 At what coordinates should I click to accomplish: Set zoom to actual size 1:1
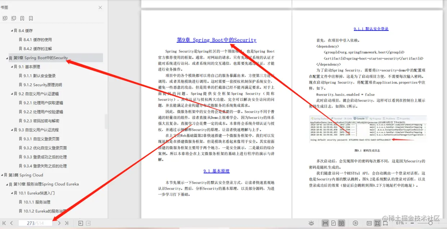coord(369,223)
